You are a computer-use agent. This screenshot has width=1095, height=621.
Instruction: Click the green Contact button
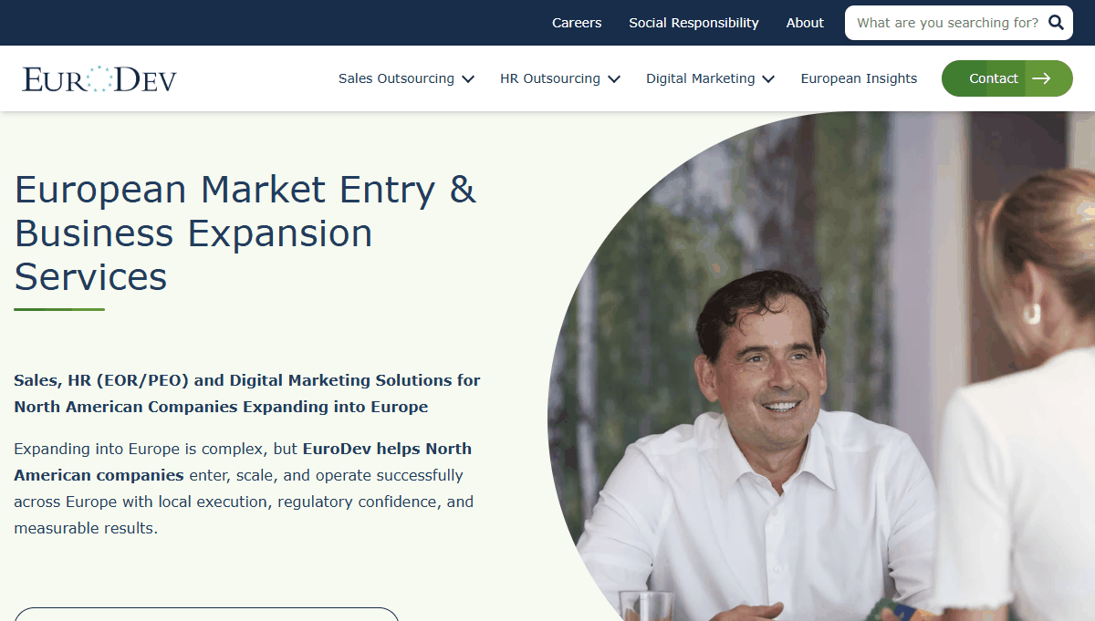click(x=1007, y=78)
